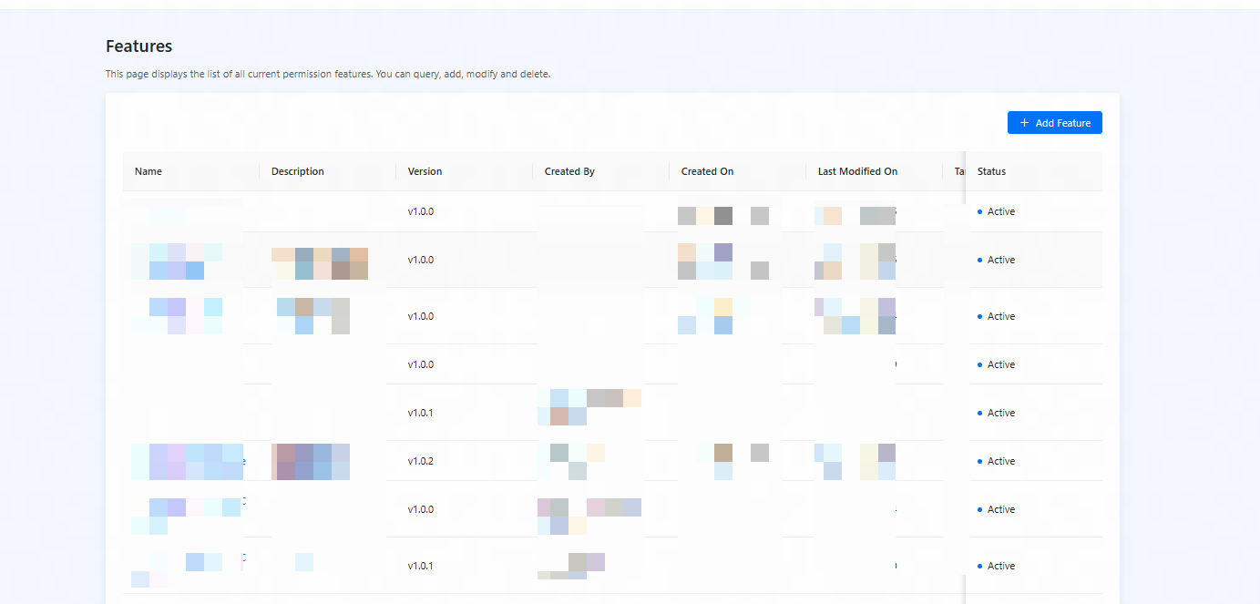This screenshot has width=1260, height=604.
Task: Open the feature name link in the v1.0.2 row
Action: point(188,461)
